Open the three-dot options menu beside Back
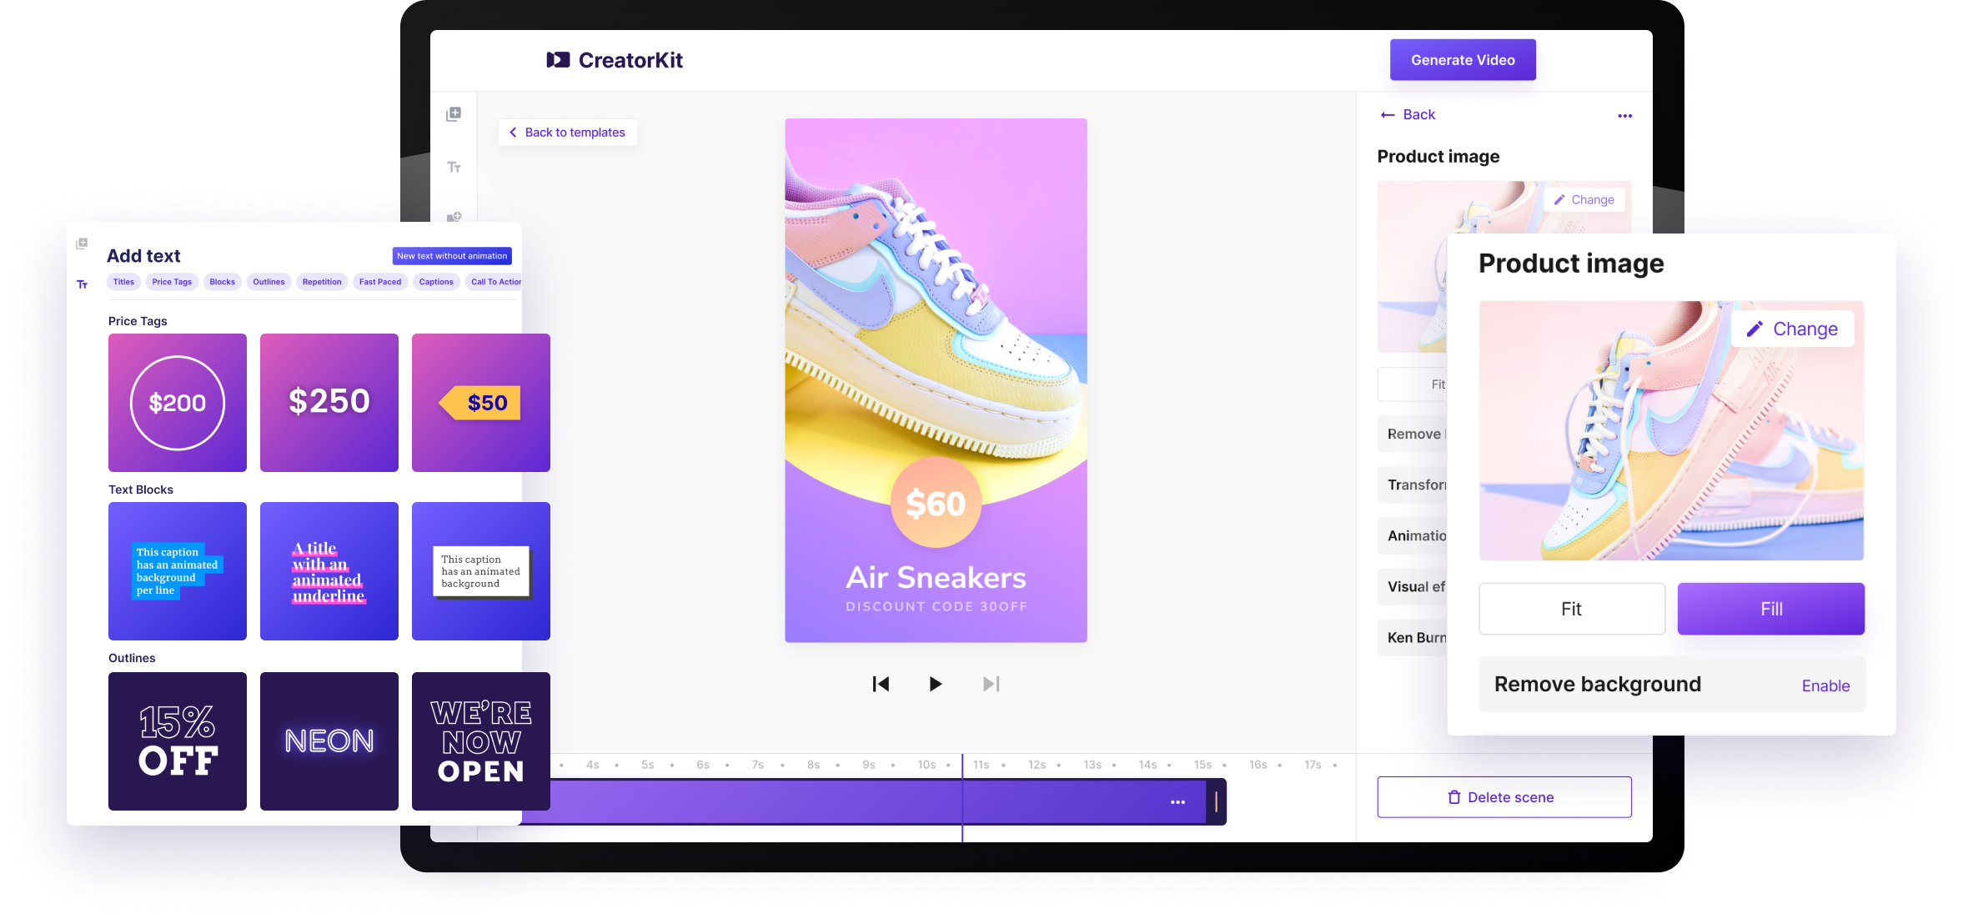This screenshot has height=919, width=1963. click(1624, 116)
